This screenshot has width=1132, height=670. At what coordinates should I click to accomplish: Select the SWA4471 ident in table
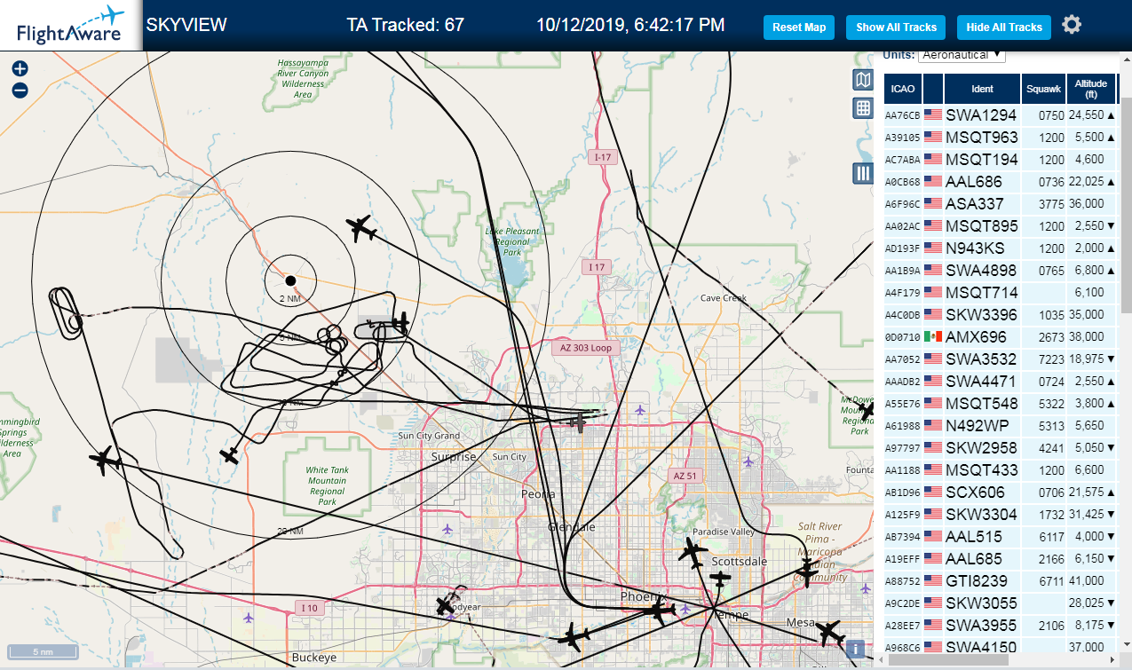[x=981, y=382]
